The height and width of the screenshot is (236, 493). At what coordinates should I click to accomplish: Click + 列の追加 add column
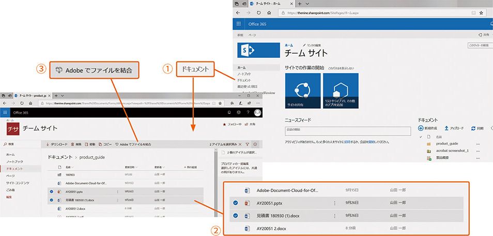point(190,167)
